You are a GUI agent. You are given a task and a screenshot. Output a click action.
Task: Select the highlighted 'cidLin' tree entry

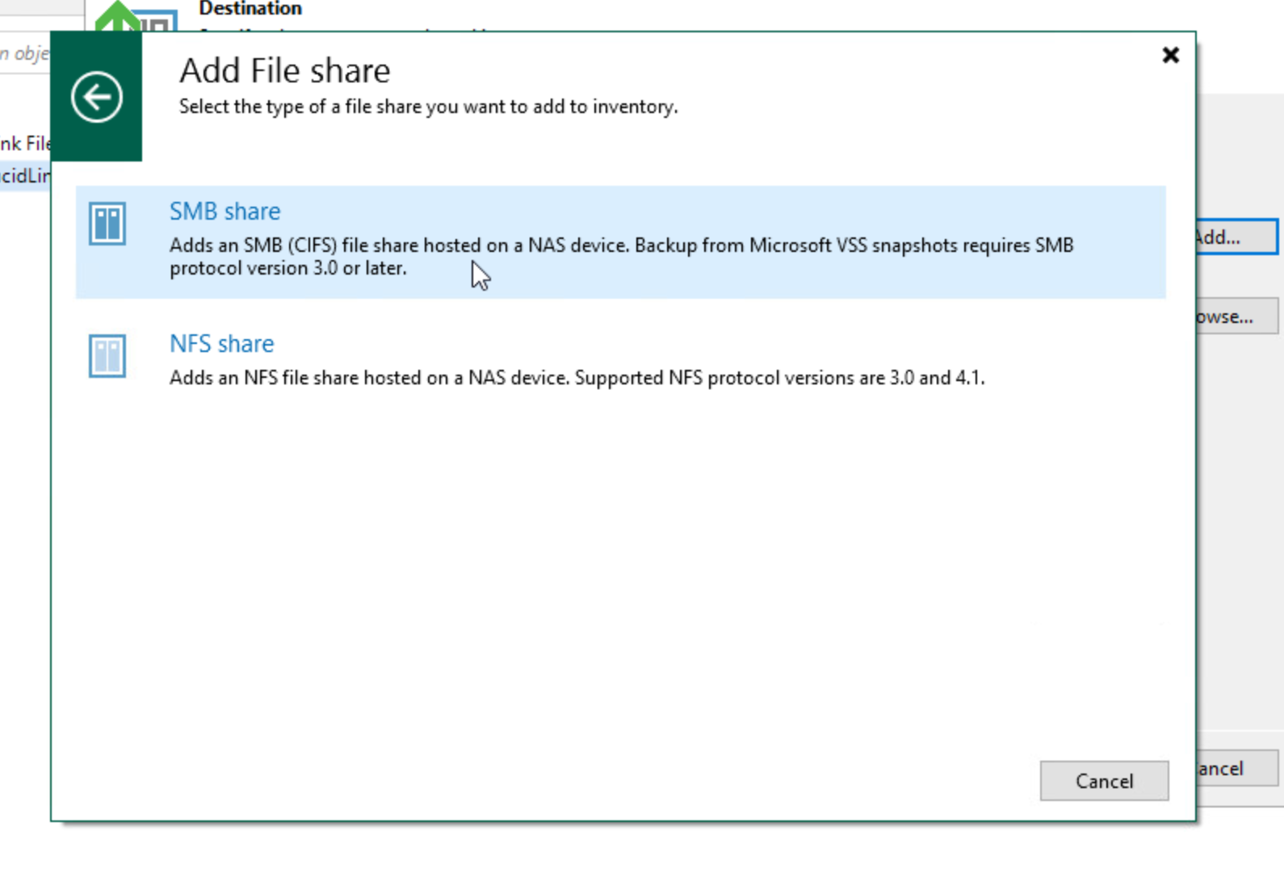coord(25,175)
